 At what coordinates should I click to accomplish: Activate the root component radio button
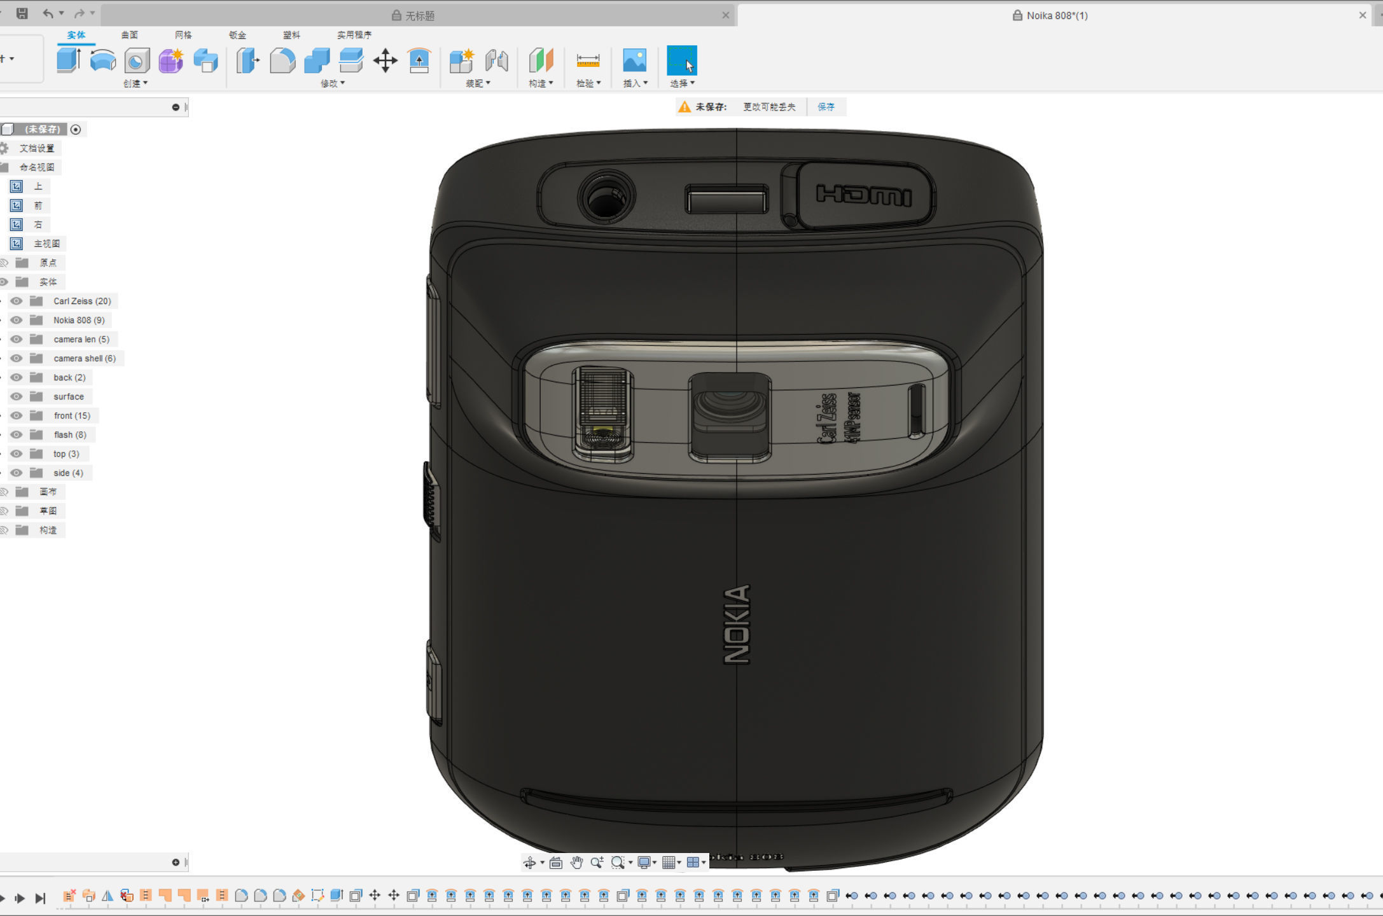(76, 129)
